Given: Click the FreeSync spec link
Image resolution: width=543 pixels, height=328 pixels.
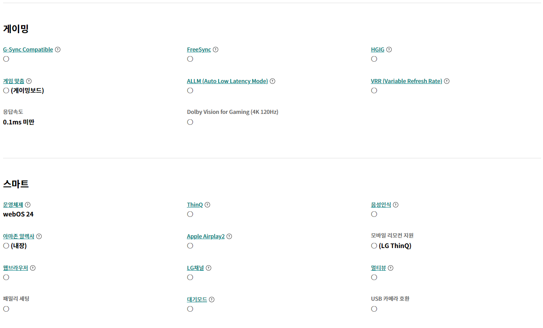Looking at the screenshot, I should [x=199, y=50].
